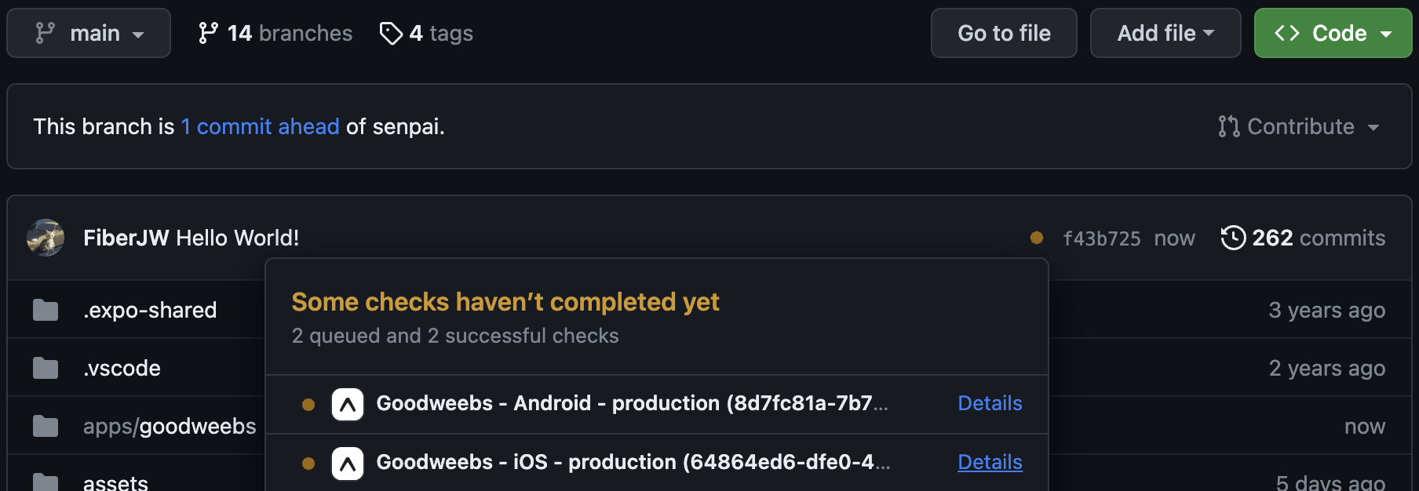Click FiberJW's avatar thumbnail
Viewport: 1419px width, 491px height.
click(x=46, y=237)
